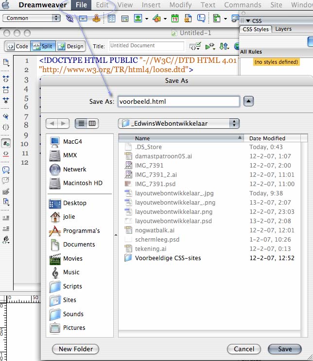This screenshot has width=313, height=361.
Task: Click the Cancel button
Action: pyautogui.click(x=244, y=349)
